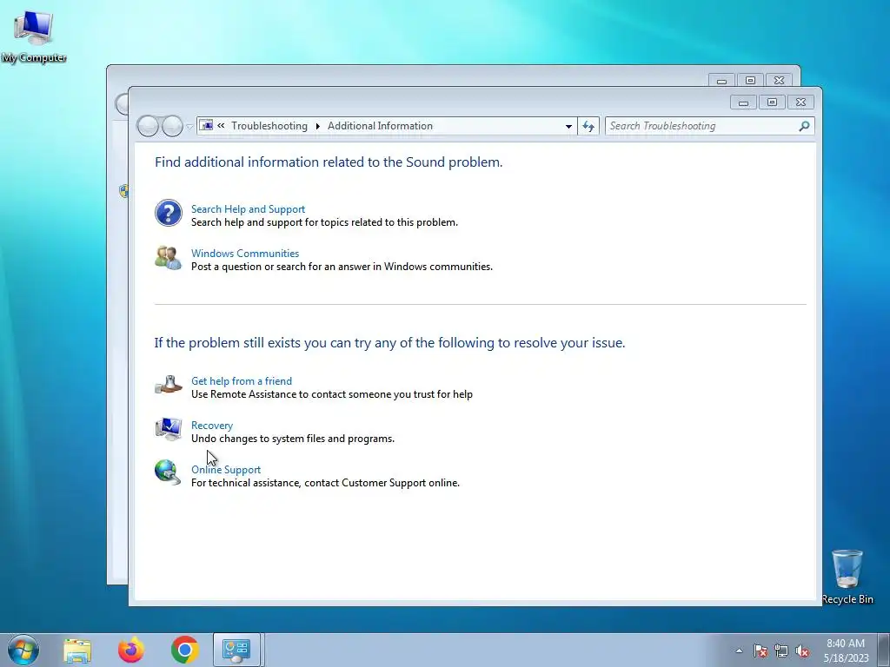
Task: Click the muted speaker volume icon
Action: click(x=802, y=650)
